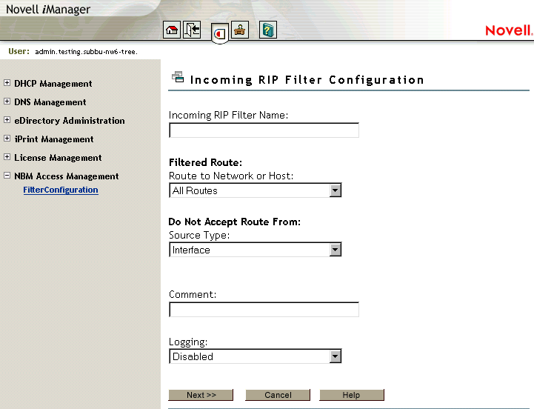
Task: Expand the DNS Management plus icon
Action: (x=7, y=102)
